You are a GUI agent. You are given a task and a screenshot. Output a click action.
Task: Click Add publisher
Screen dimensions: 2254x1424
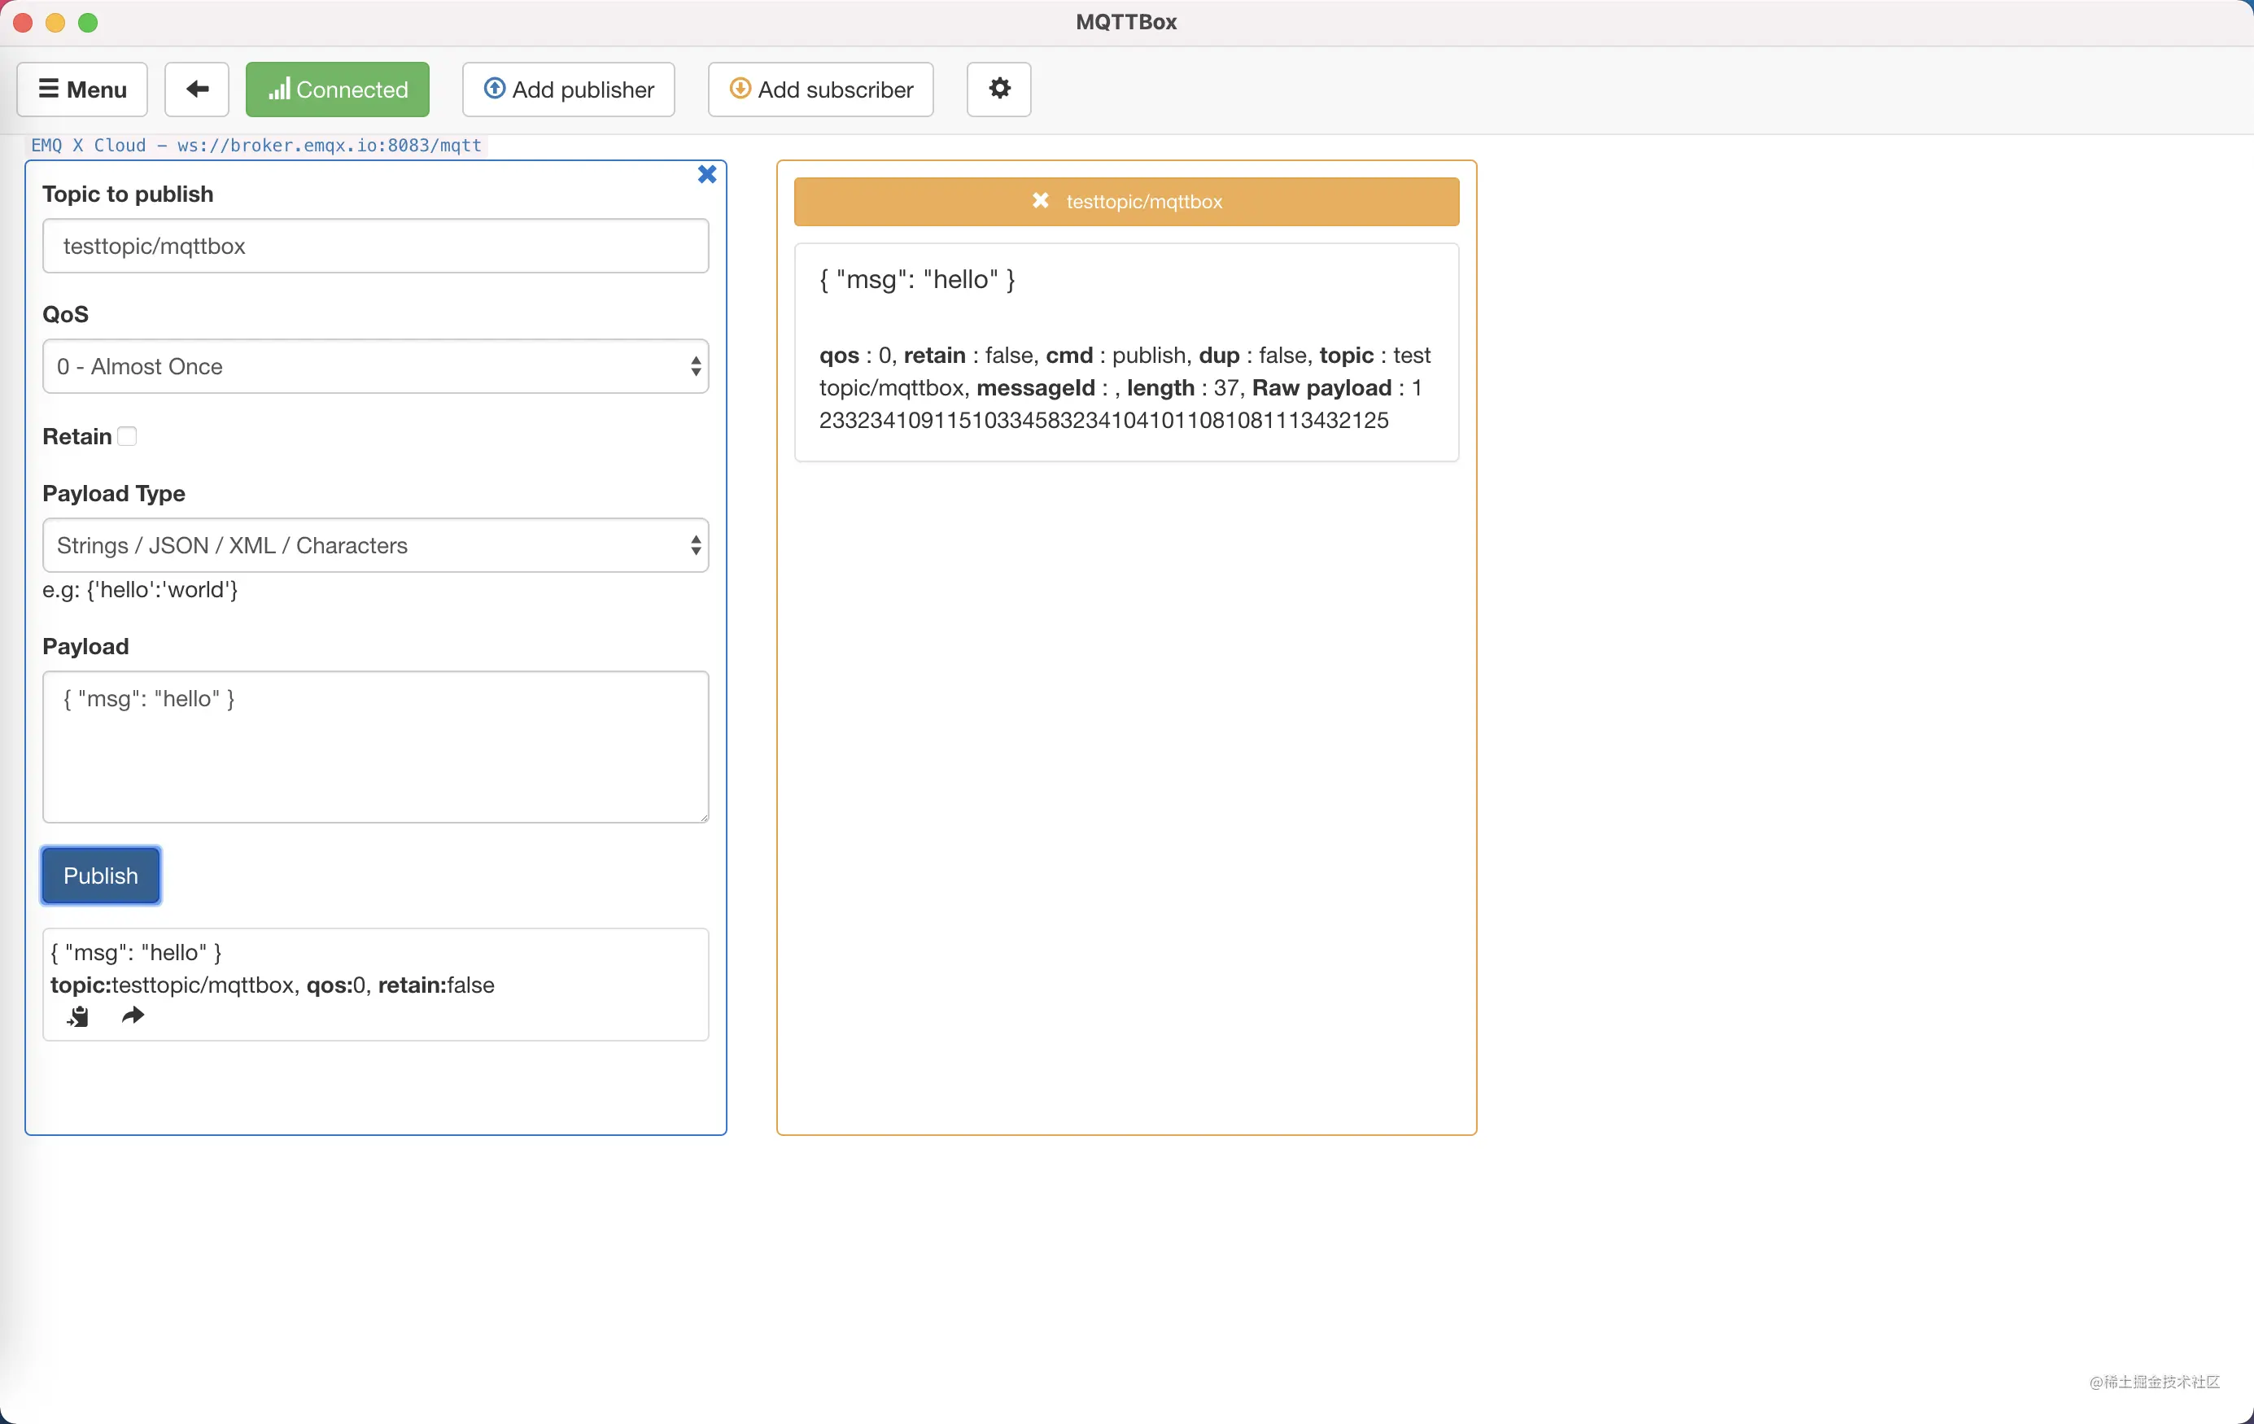click(568, 89)
